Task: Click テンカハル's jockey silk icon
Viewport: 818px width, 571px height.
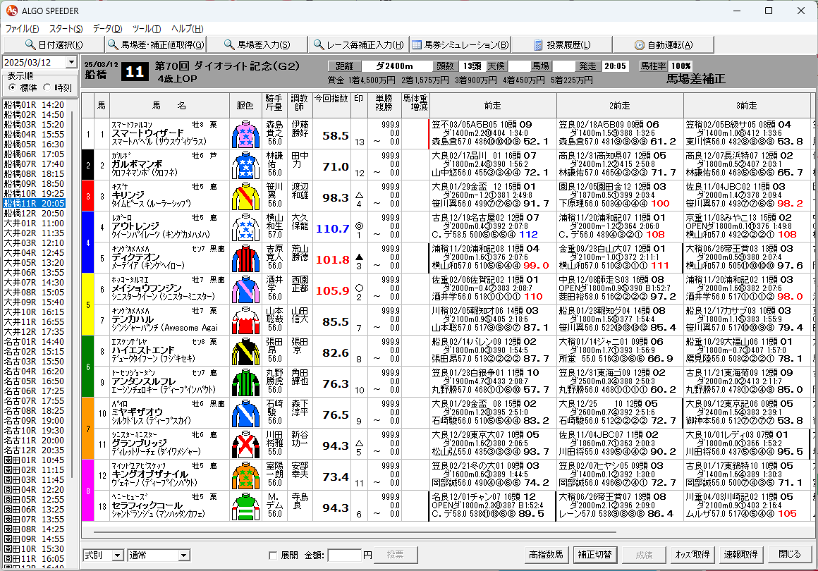Action: coord(245,321)
